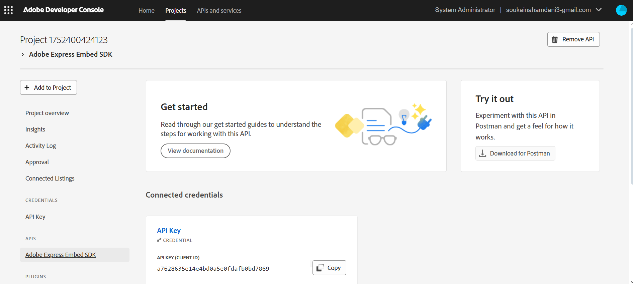The height and width of the screenshot is (284, 633).
Task: Click the soukainahamdani3-gmail.com account name
Action: tap(548, 10)
